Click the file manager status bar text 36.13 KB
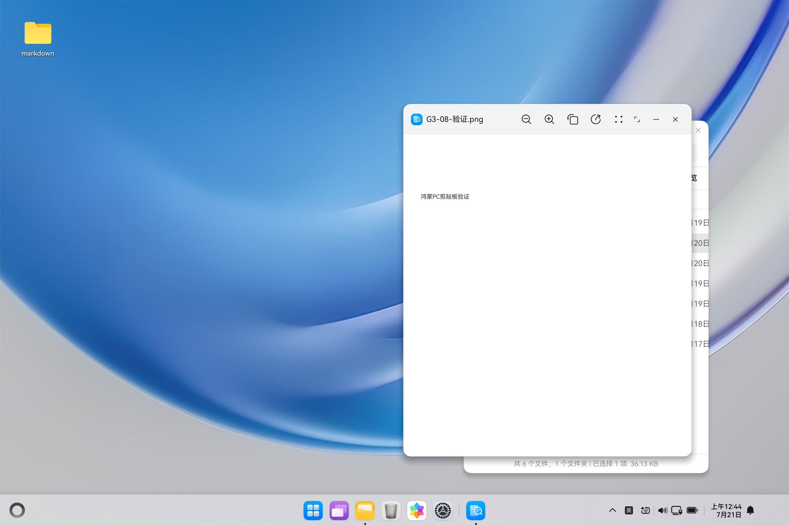Image resolution: width=789 pixels, height=526 pixels. (x=644, y=464)
